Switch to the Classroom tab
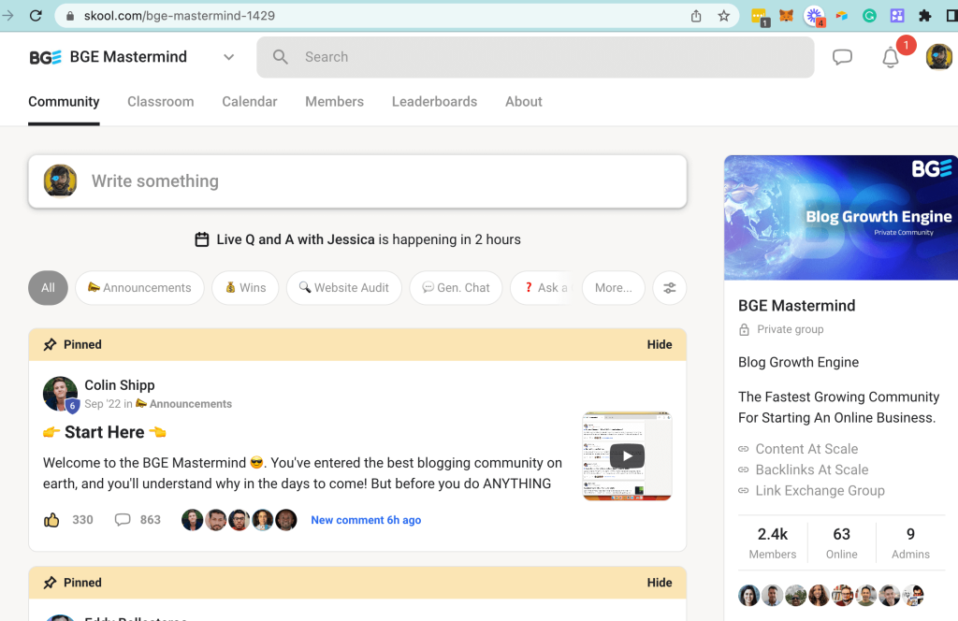The width and height of the screenshot is (958, 621). coord(160,101)
